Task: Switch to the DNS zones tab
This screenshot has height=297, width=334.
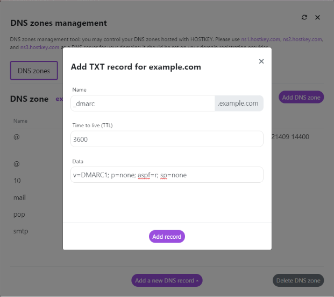Action: [34, 71]
